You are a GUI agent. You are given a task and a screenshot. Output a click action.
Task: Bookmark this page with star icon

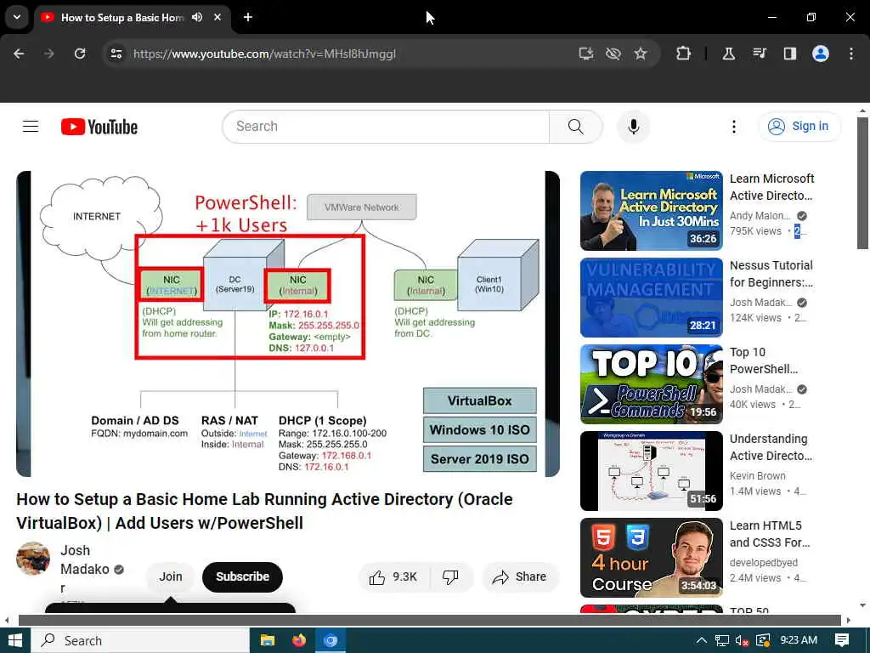point(641,54)
